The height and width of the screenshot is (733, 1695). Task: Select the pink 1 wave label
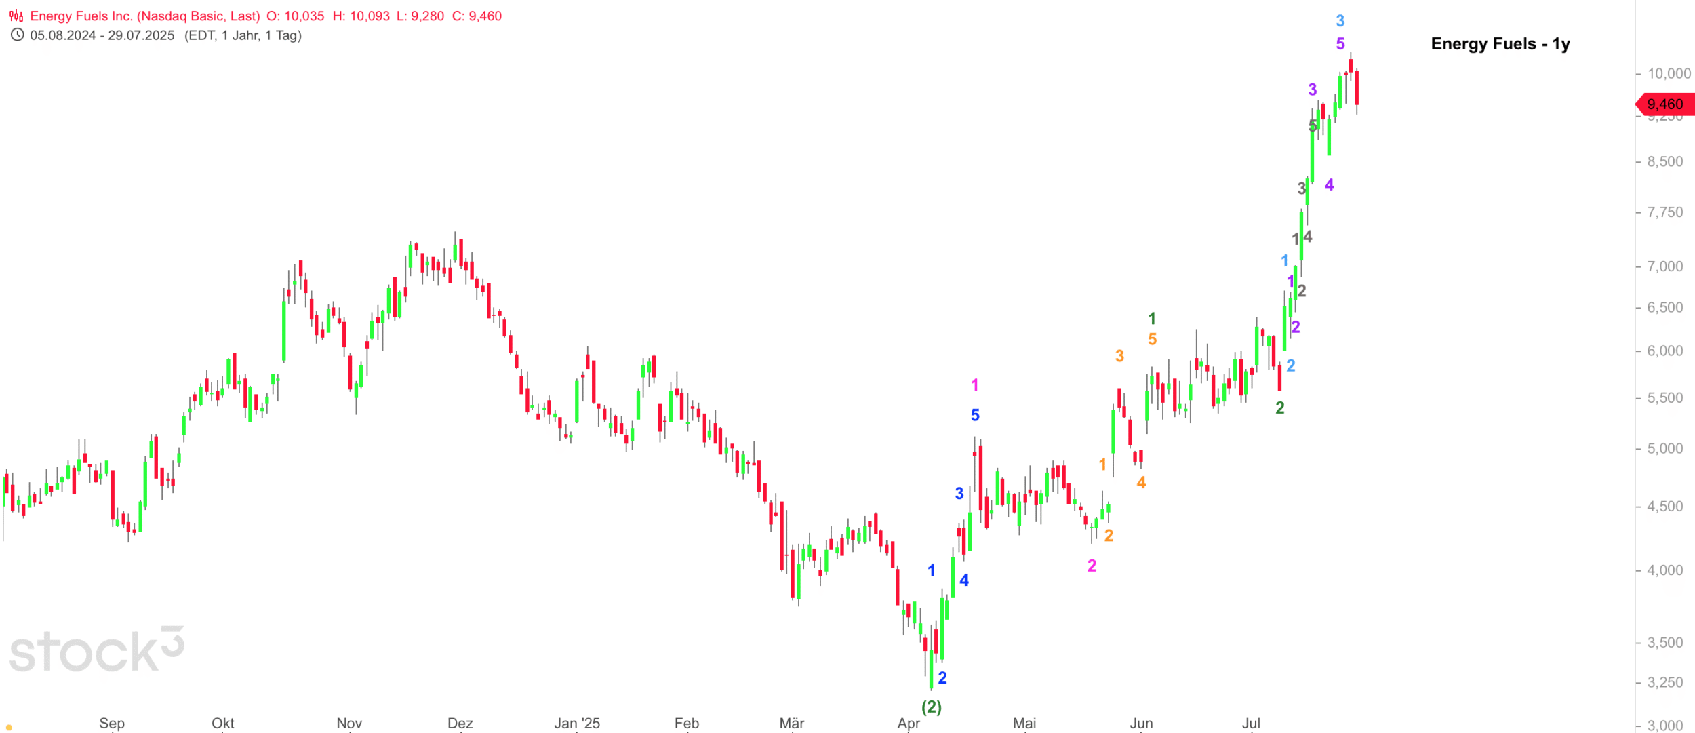click(x=974, y=385)
